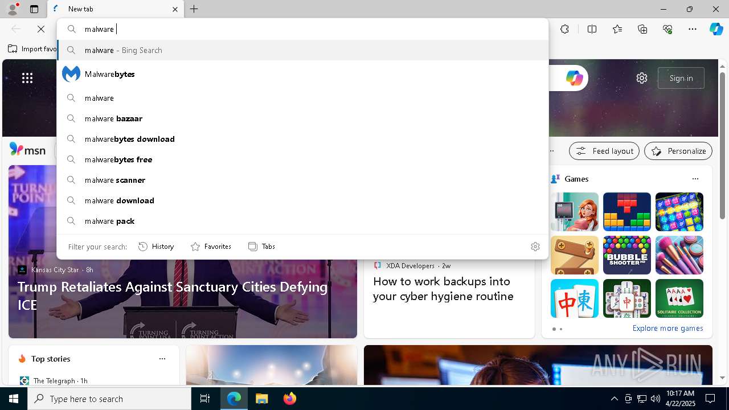Screen dimensions: 729x410
Task: Choose 'malwarebytes download' suggestion
Action: pyautogui.click(x=302, y=139)
